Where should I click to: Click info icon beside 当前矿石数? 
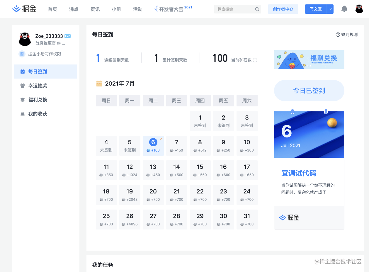click(255, 60)
